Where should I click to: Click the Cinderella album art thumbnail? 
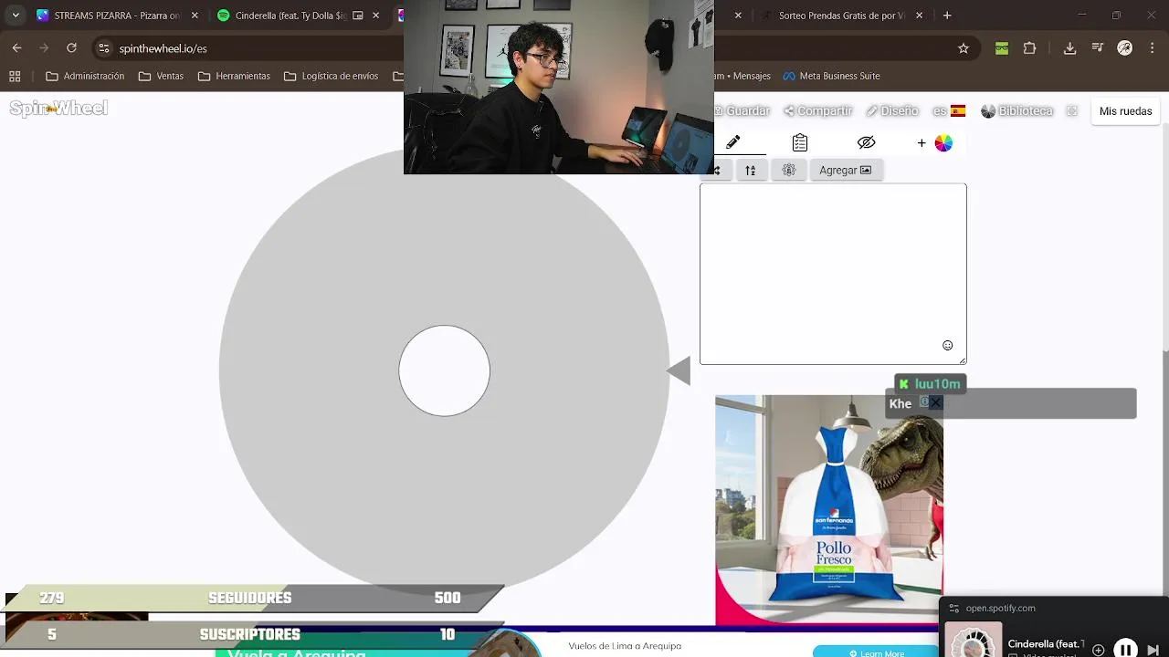point(973,641)
